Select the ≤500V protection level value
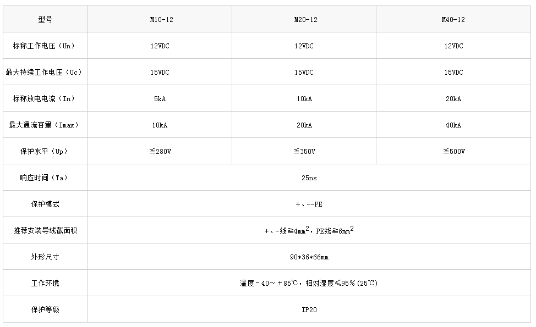Screen dimensions: 536x327 [x=453, y=152]
